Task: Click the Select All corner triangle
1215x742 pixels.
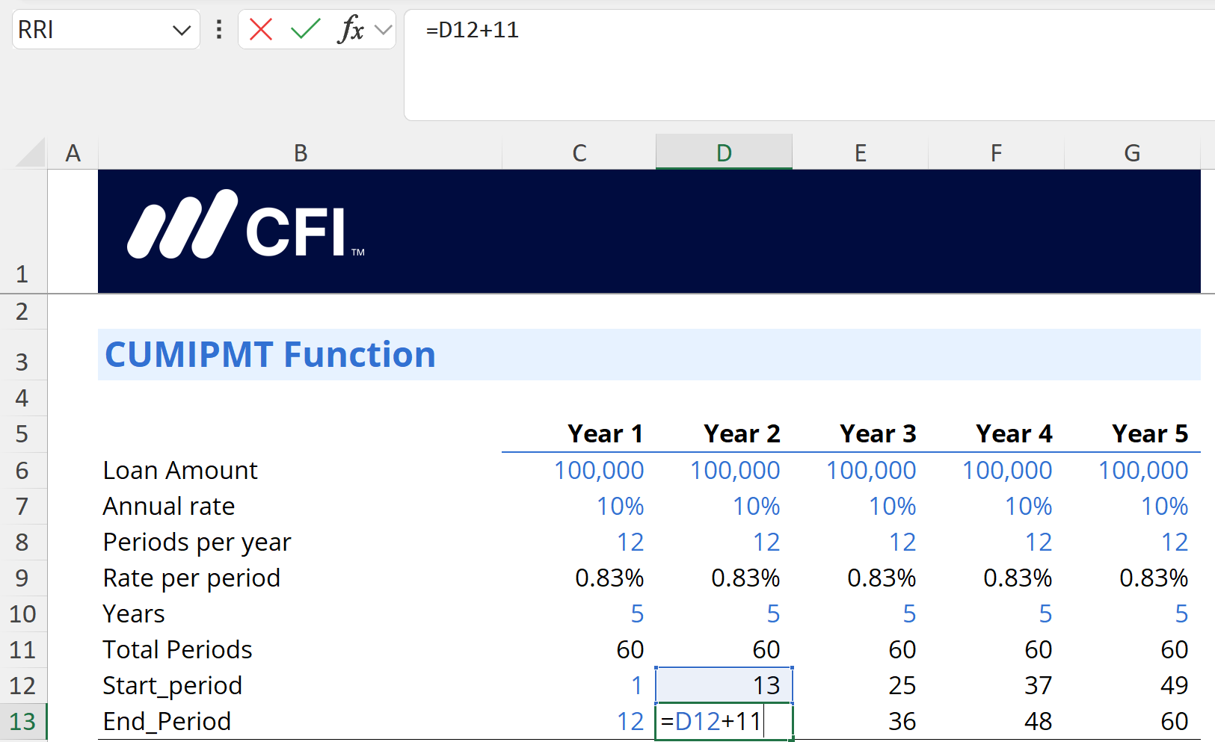Action: click(x=31, y=153)
